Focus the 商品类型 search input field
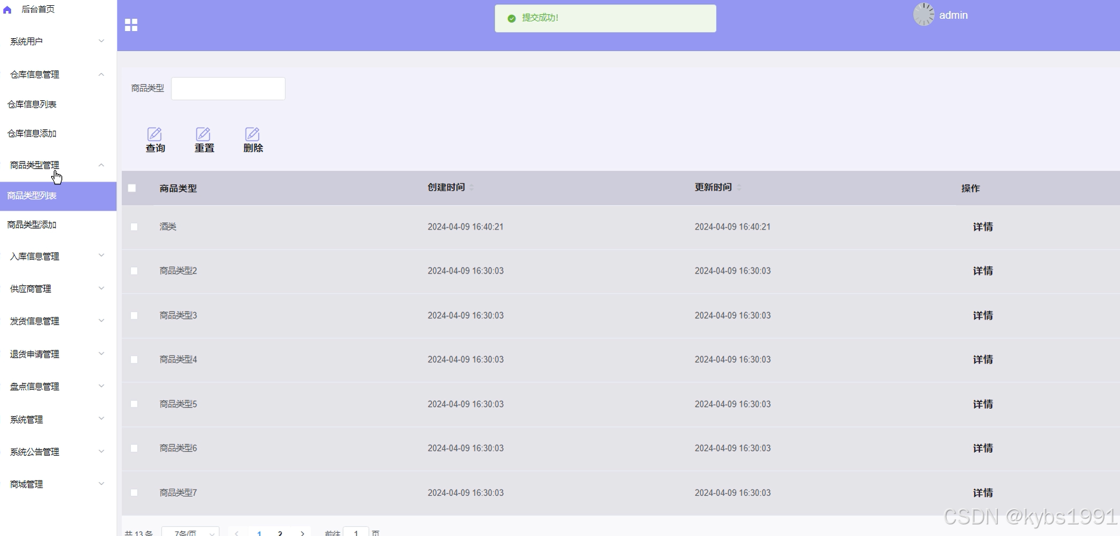Image resolution: width=1120 pixels, height=536 pixels. point(228,89)
